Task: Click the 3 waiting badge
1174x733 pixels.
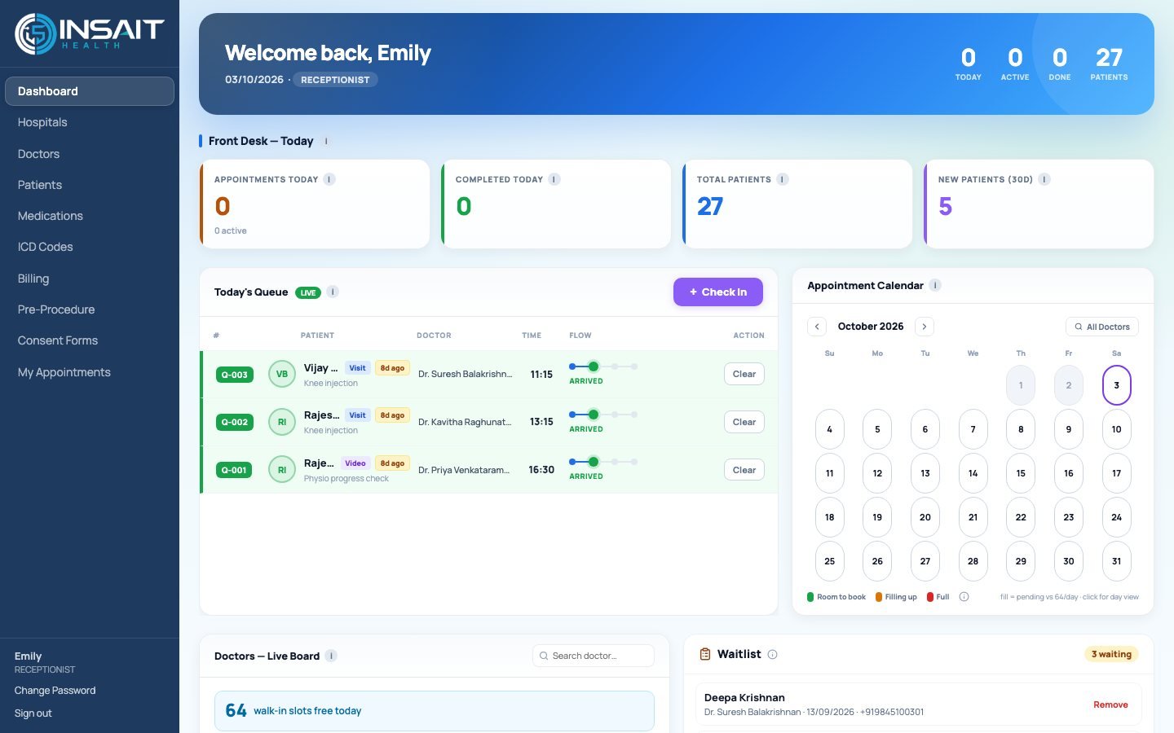Action: click(x=1111, y=654)
